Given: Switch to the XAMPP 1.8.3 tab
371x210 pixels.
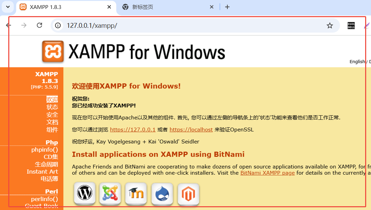Looking at the screenshot, I should click(x=66, y=8).
